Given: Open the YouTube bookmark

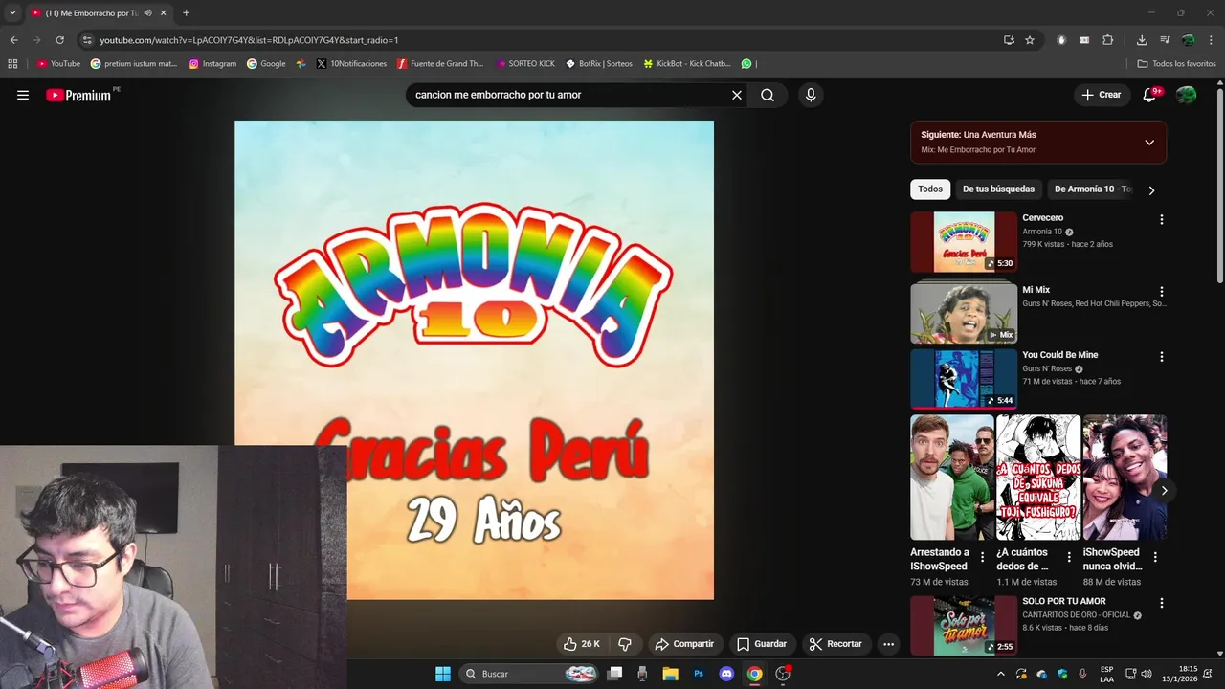Looking at the screenshot, I should click(58, 64).
